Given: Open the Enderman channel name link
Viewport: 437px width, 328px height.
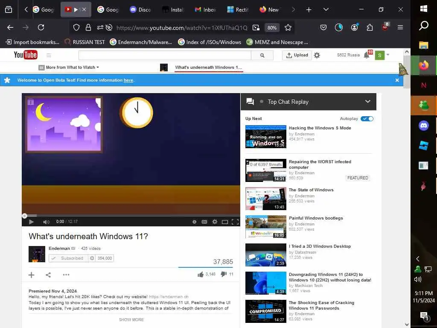Looking at the screenshot, I should click(x=59, y=248).
